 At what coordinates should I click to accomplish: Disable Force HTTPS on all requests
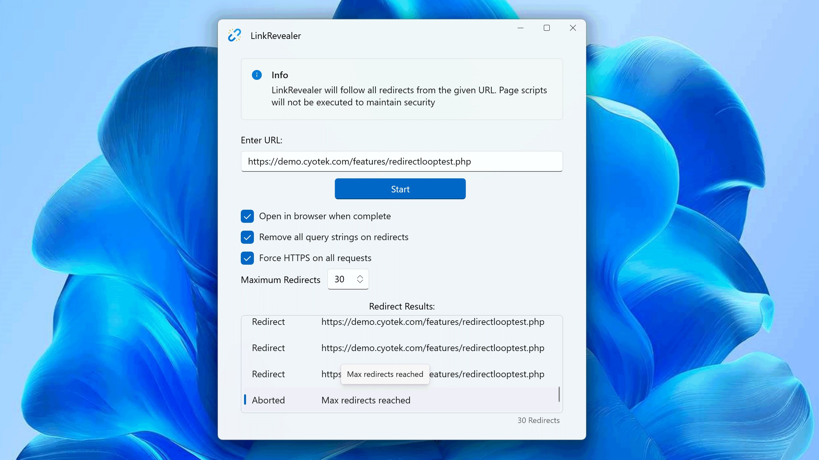(x=247, y=258)
